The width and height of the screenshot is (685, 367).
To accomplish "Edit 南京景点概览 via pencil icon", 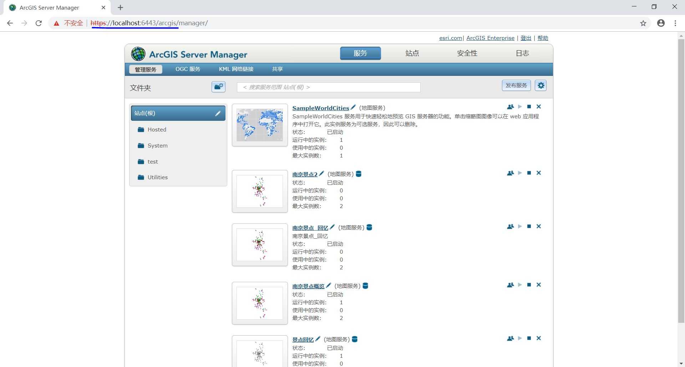I will tap(329, 285).
